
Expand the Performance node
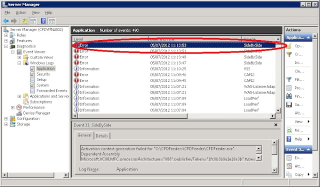(x=12, y=107)
